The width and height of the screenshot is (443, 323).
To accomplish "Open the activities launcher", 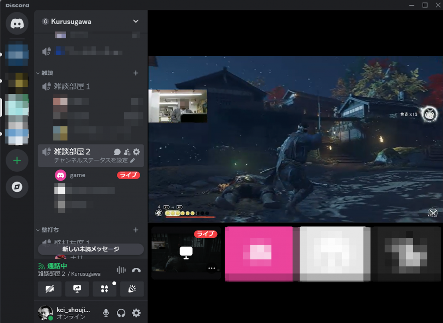I will click(105, 289).
